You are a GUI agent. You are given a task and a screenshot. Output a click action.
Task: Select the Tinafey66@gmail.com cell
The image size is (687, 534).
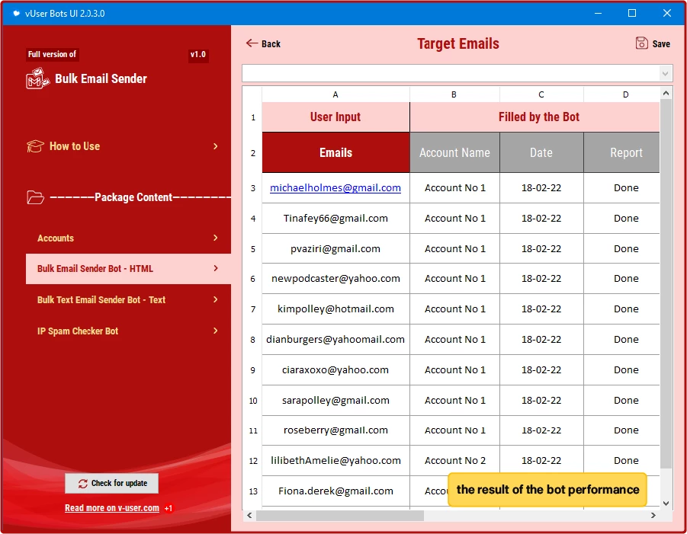tap(335, 219)
